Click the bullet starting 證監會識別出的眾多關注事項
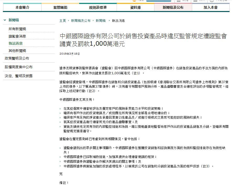This screenshot has height=186, width=232. pyautogui.click(x=144, y=150)
